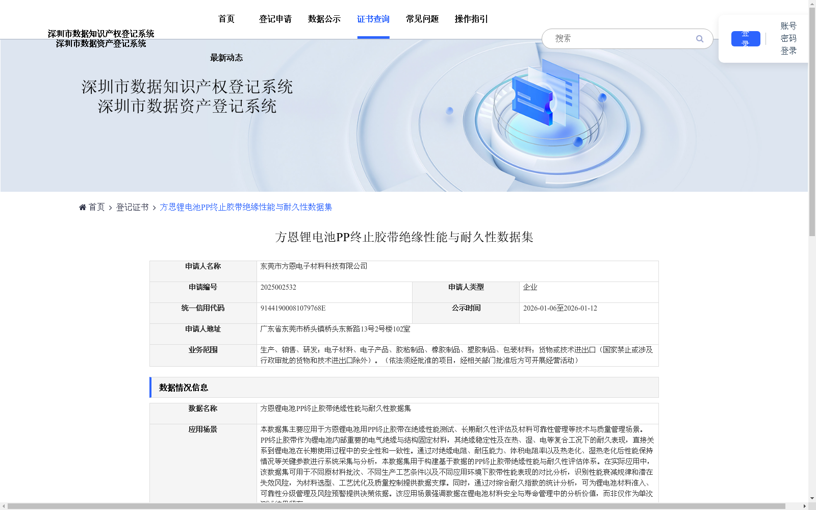Click the current dataset breadcrumb title

tap(246, 207)
